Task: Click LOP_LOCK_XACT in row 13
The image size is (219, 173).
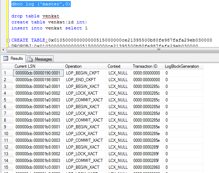Action: tap(85, 154)
